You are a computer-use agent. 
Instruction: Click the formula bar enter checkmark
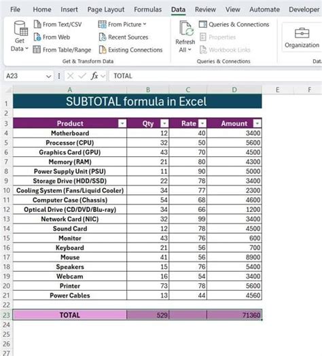[82, 76]
